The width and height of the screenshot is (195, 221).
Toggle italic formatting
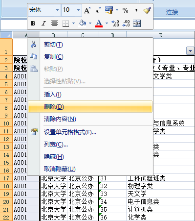point(43,24)
